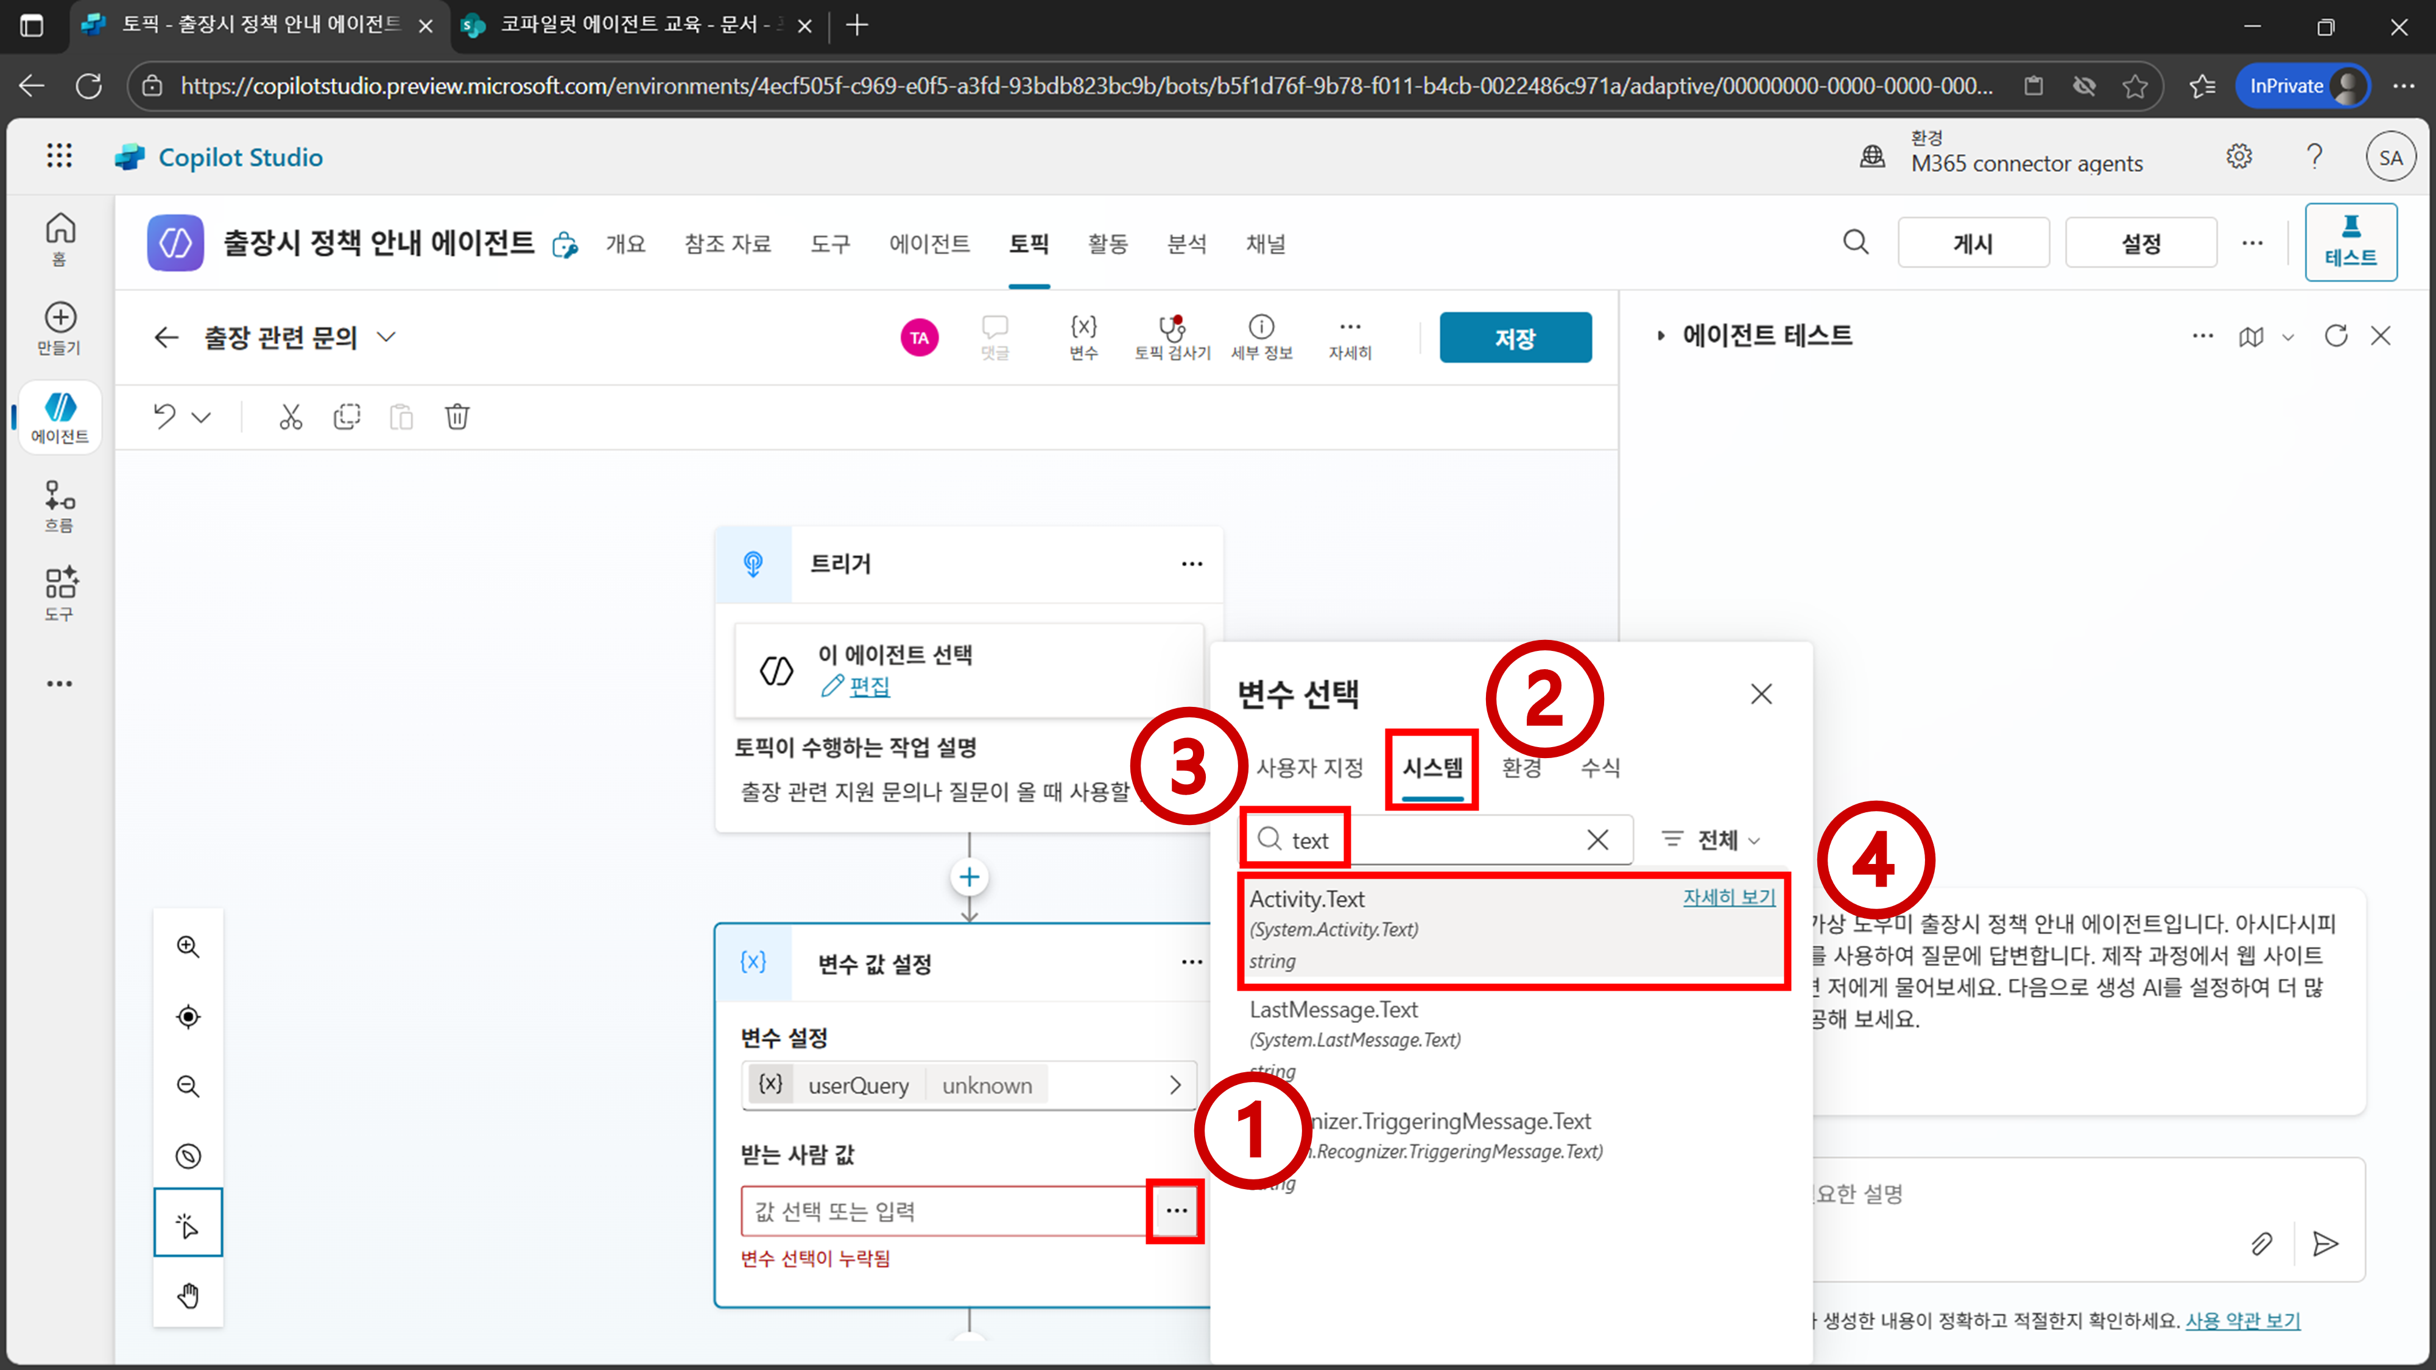Open the 자세히 보기 link for Activity.Text

coord(1729,898)
